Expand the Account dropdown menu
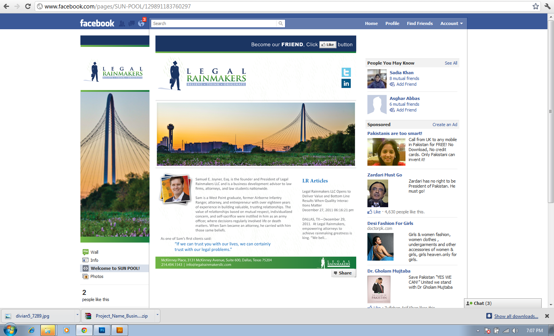This screenshot has height=336, width=554. [451, 23]
